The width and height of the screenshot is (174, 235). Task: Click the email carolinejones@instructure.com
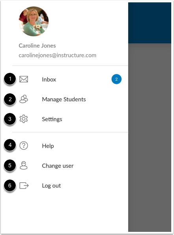57,55
